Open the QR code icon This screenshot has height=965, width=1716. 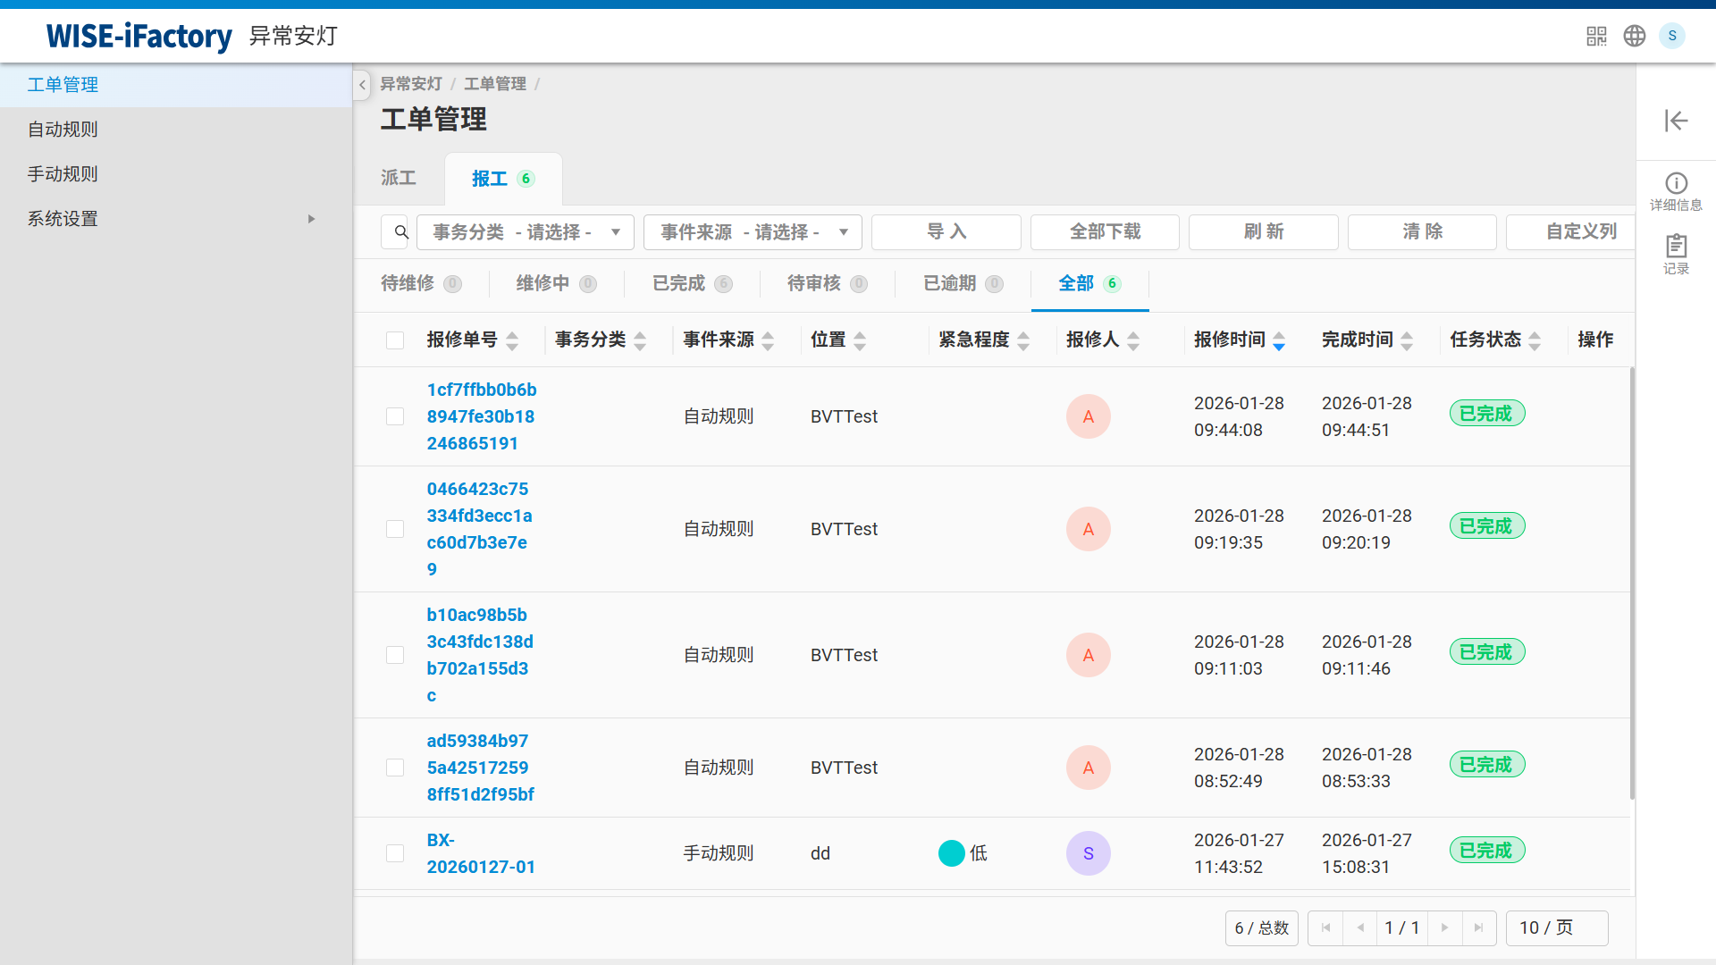point(1597,36)
